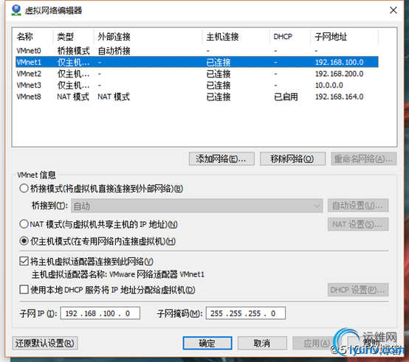
Task: Select the NAT 模式 radio button
Action: coord(24,224)
